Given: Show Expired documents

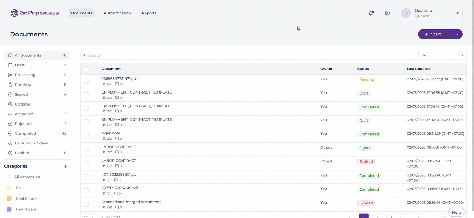Looking at the screenshot, I should click(37, 153).
